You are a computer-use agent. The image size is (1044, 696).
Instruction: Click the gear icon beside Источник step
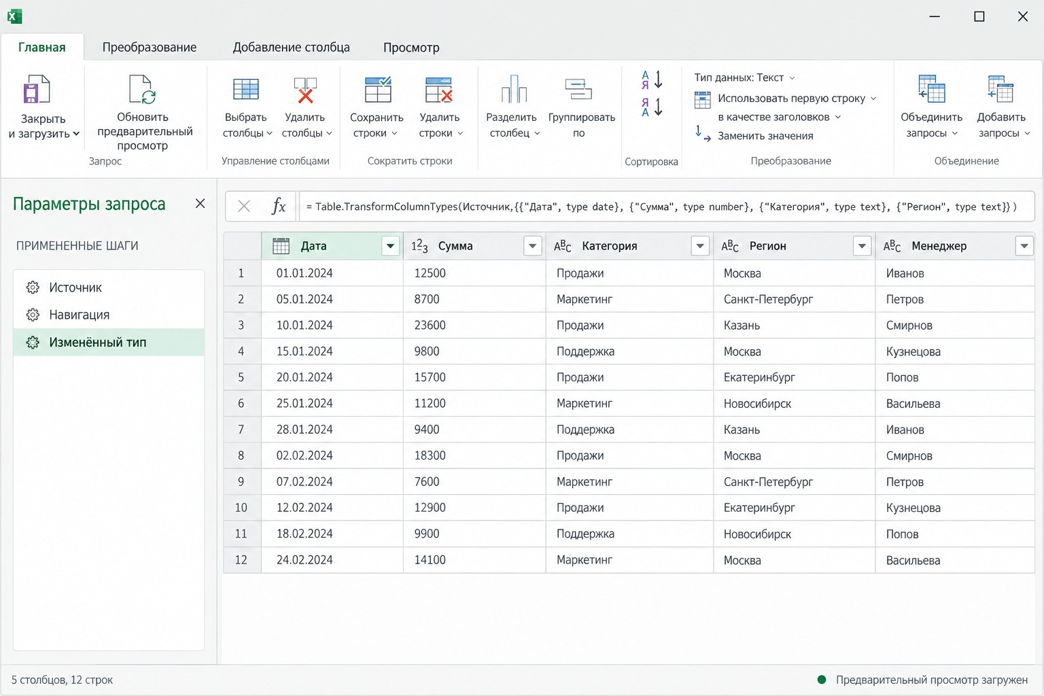(x=33, y=288)
